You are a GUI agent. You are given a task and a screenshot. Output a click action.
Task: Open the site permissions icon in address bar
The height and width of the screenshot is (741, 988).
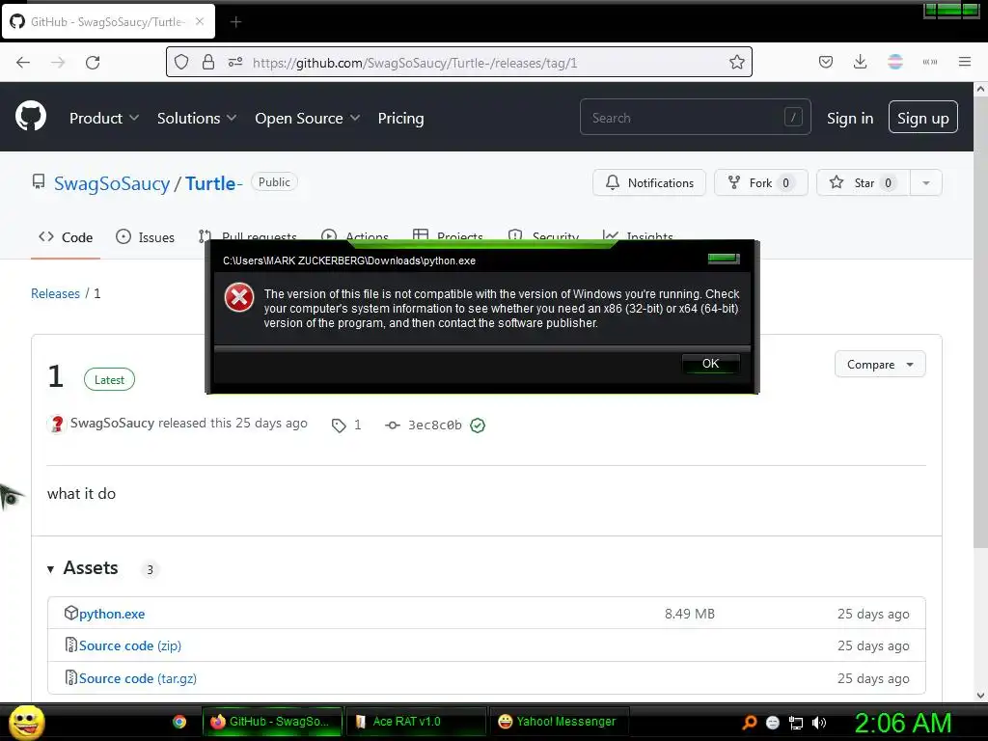pyautogui.click(x=235, y=62)
